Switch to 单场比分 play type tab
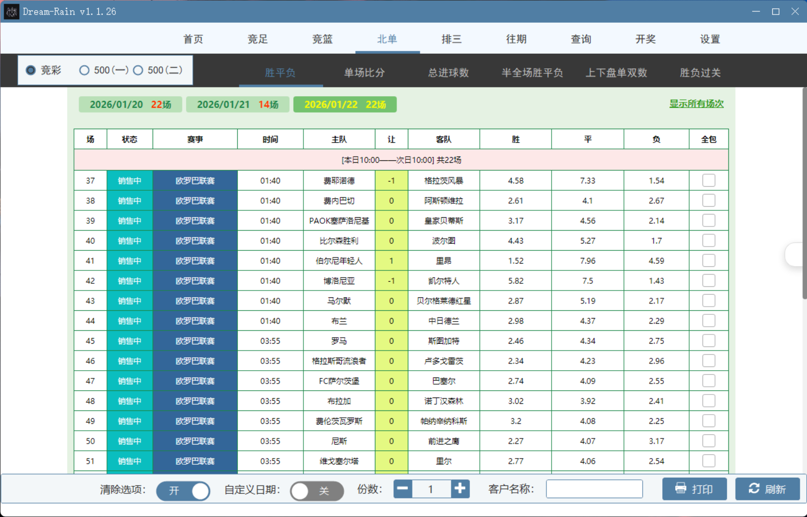 [364, 73]
